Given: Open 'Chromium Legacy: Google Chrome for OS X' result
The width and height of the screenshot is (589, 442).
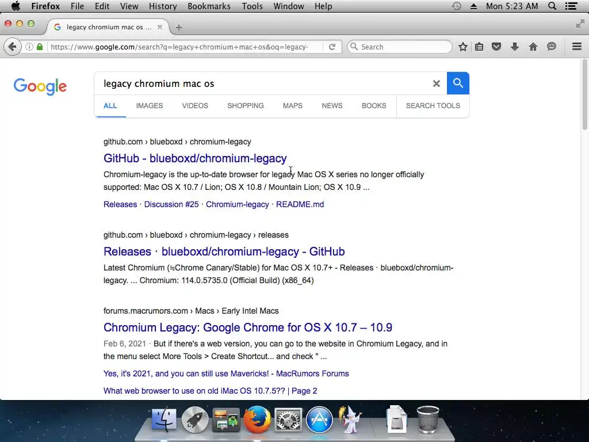Looking at the screenshot, I should 248,327.
